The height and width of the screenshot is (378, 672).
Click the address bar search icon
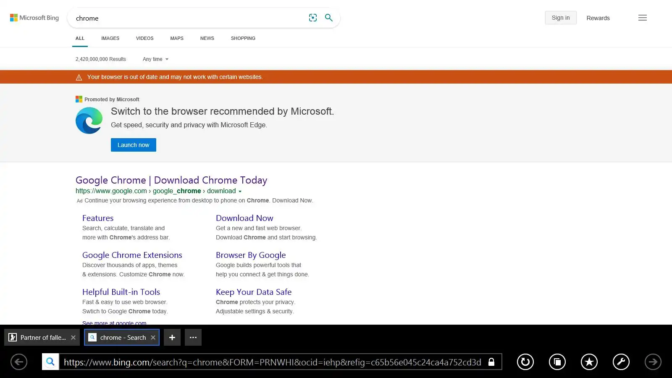coord(50,362)
